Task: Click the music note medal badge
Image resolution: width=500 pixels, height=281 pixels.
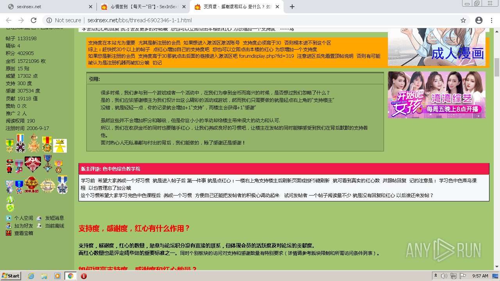Action: (x=19, y=166)
